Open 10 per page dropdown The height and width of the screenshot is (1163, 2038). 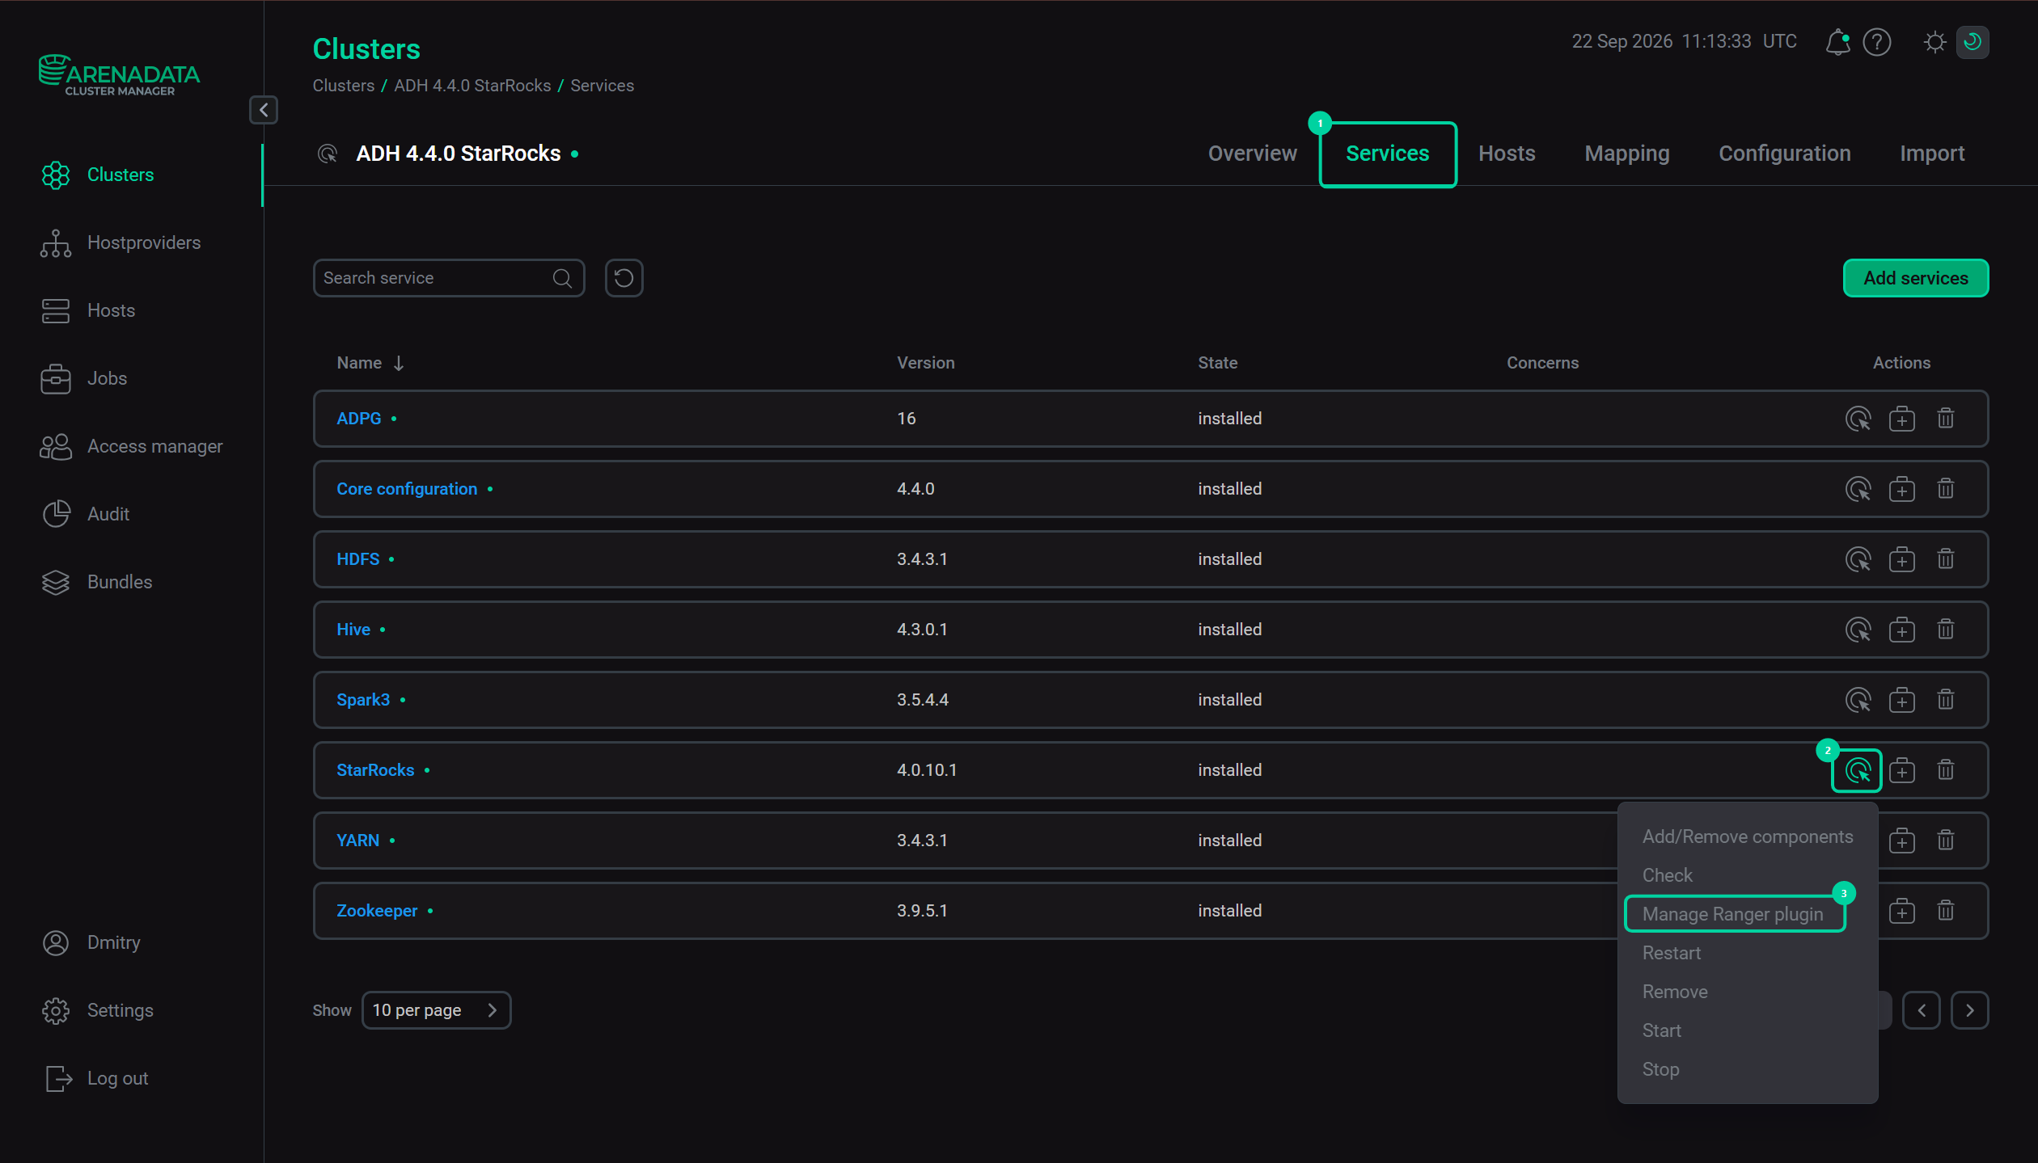coord(436,1010)
